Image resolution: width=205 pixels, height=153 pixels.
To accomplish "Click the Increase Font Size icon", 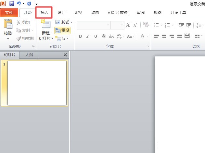I will [128, 25].
